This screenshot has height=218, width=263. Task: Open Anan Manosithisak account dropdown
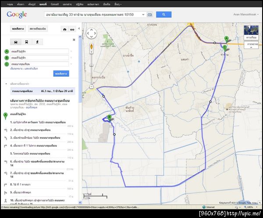[246, 14]
